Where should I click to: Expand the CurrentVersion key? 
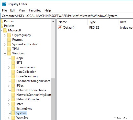(9, 67)
